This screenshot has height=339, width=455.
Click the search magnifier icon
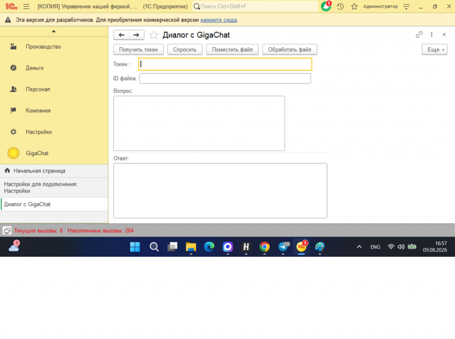click(196, 6)
